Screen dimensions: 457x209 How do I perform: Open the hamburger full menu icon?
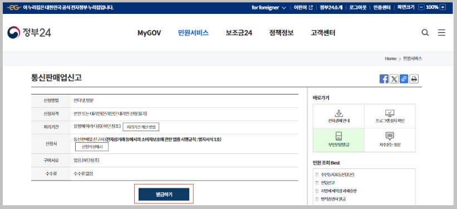[441, 33]
